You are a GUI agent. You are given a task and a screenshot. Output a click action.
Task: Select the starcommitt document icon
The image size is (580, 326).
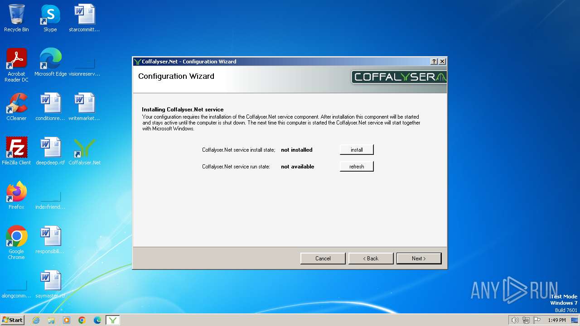[84, 18]
